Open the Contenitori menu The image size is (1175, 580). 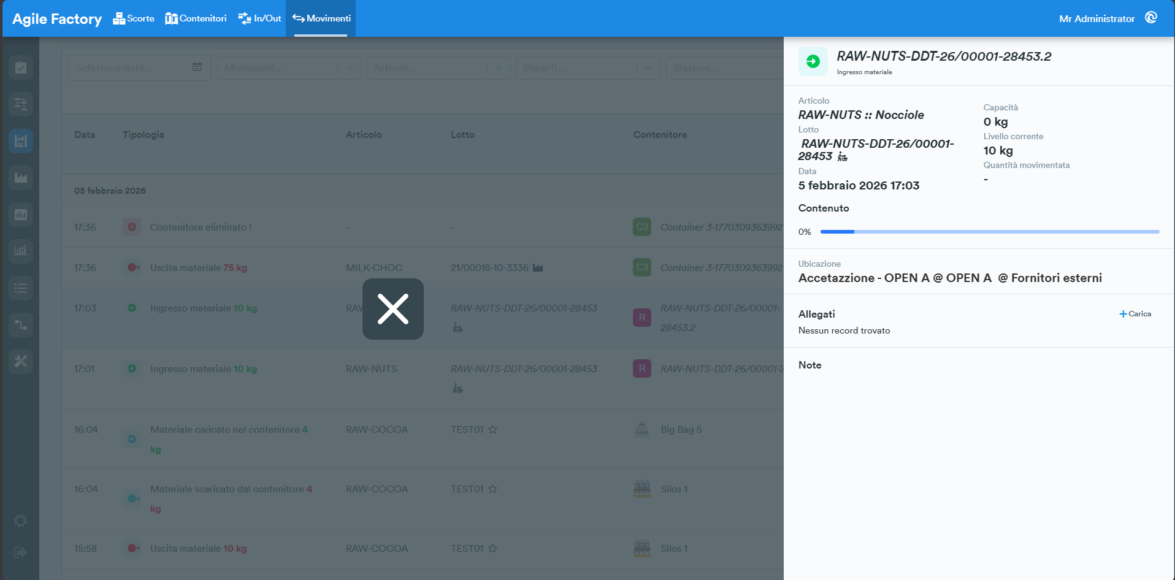[196, 18]
